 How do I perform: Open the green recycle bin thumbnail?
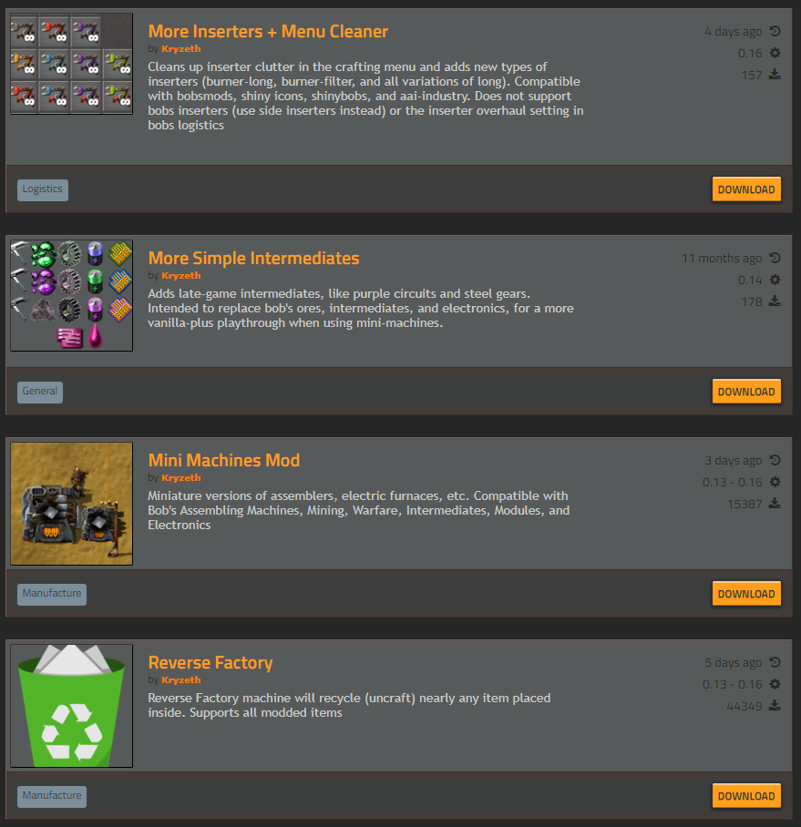[72, 706]
